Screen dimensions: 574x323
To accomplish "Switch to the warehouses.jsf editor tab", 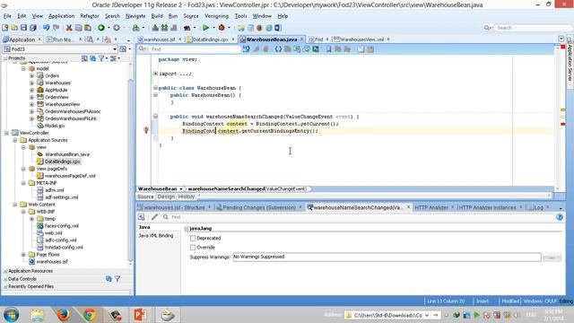I will (x=159, y=39).
